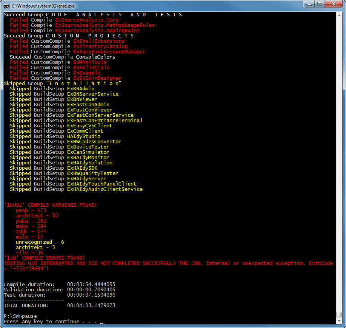Open the cmd.exe system menu icon

tap(7, 6)
